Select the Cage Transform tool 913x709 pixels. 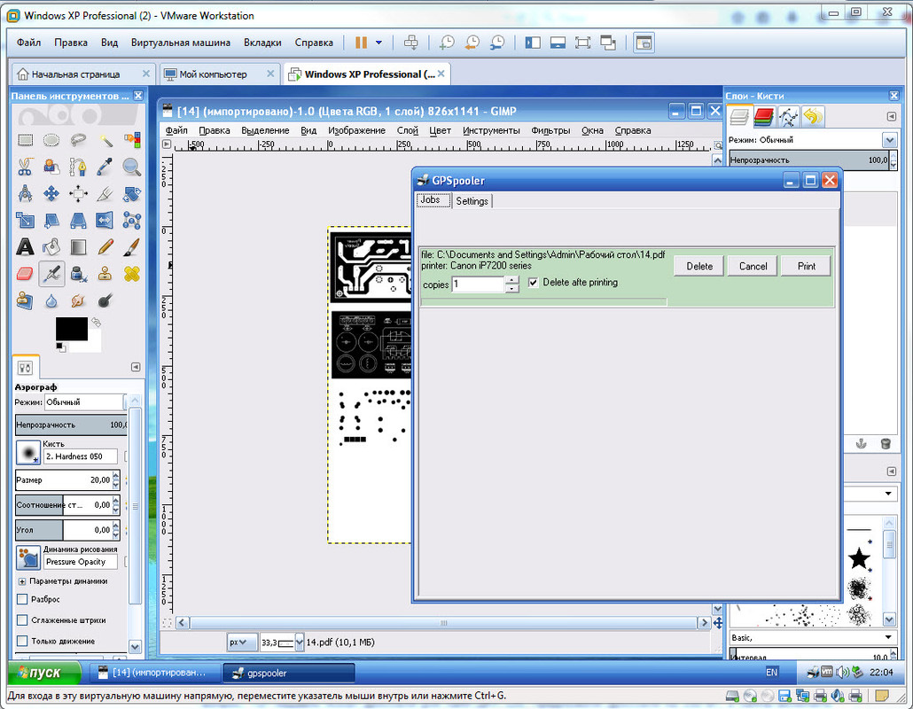[132, 221]
